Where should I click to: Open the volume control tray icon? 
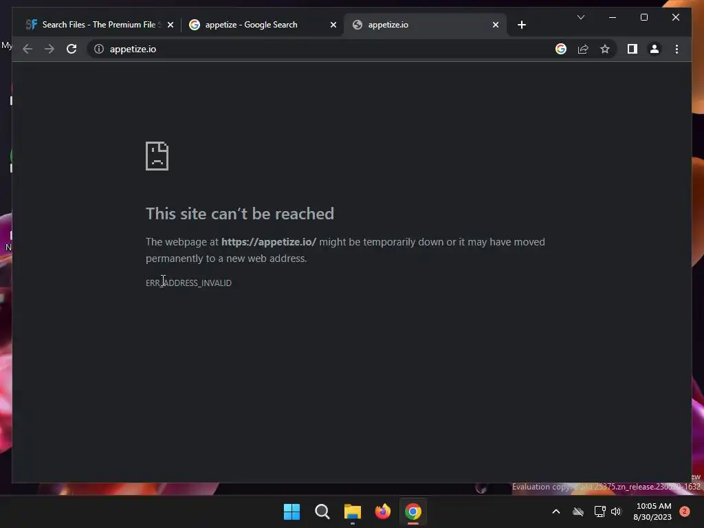coord(615,511)
